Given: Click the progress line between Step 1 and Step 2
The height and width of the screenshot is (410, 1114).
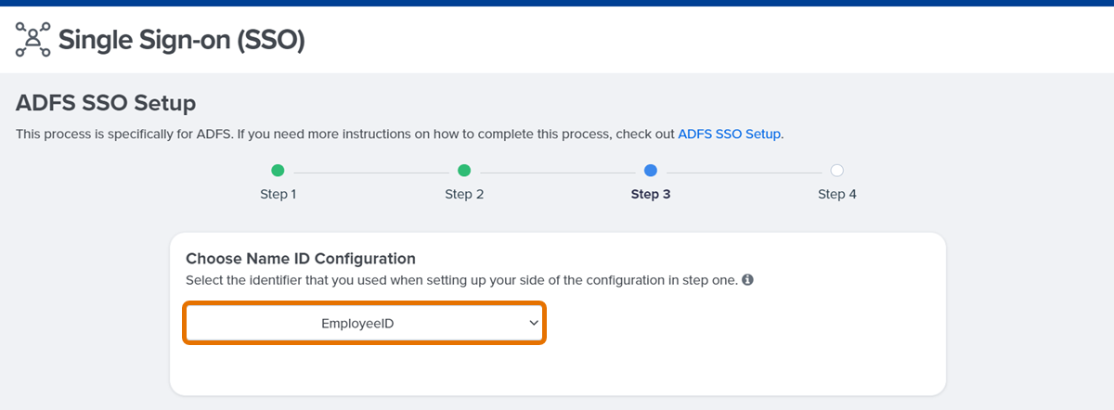Looking at the screenshot, I should [x=371, y=172].
